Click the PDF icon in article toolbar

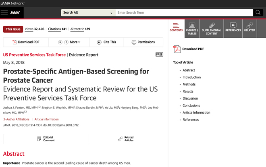click(15, 42)
